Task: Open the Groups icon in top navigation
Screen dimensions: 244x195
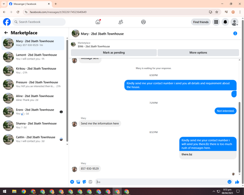Action: click(143, 22)
